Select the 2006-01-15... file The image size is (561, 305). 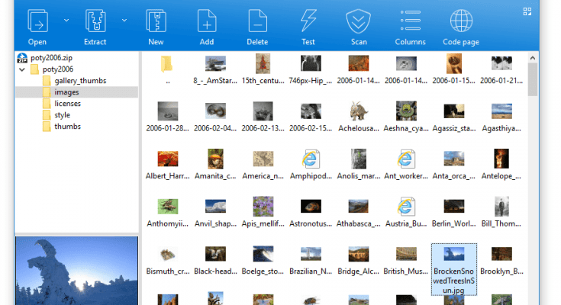pos(453,69)
